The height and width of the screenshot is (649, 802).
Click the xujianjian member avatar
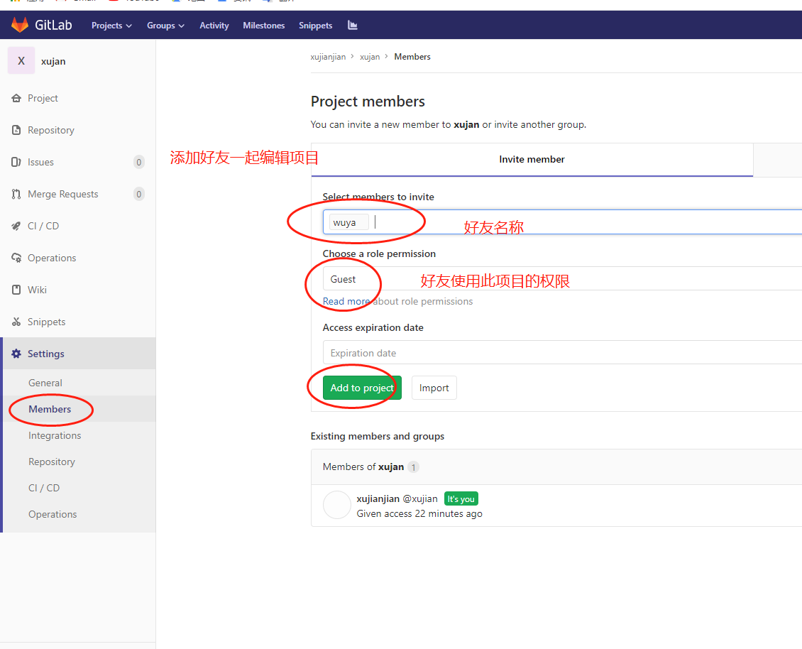tap(336, 505)
